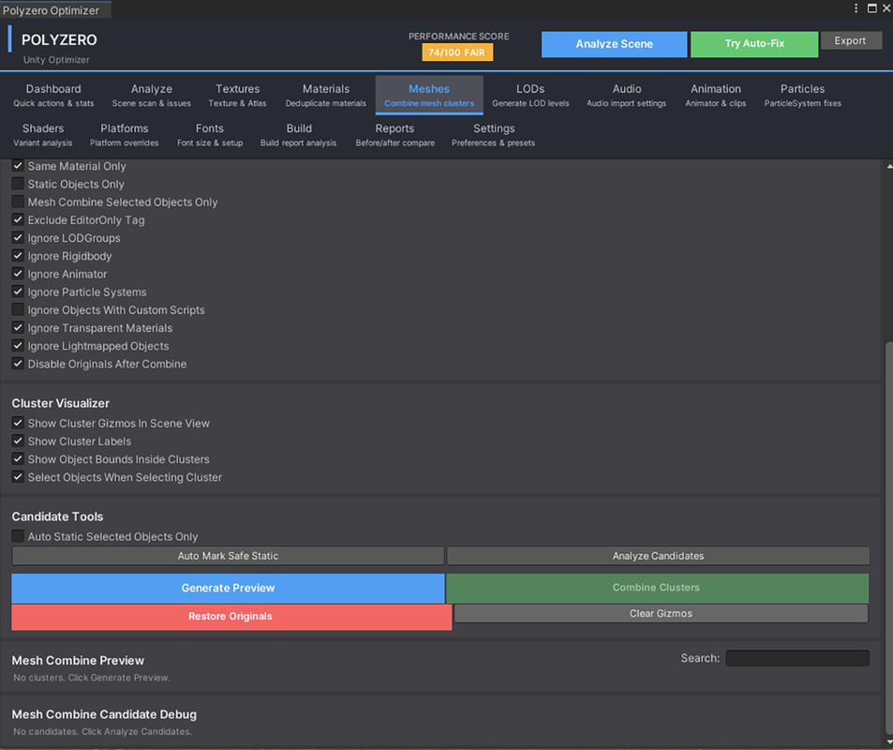Toggle Disable Originals After Combine
This screenshot has height=750, width=893.
pyautogui.click(x=18, y=363)
